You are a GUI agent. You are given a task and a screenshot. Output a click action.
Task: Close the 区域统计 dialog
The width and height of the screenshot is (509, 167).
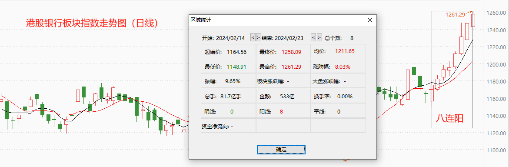(369, 20)
